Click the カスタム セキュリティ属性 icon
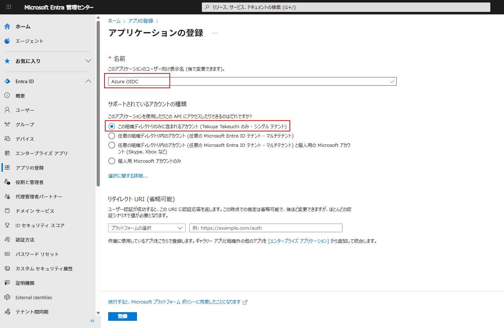 tap(7, 268)
